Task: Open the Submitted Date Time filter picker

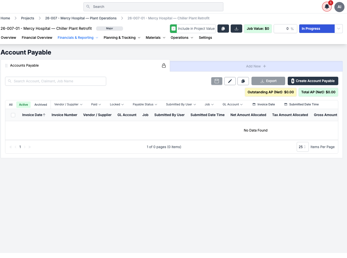Action: 301,104
